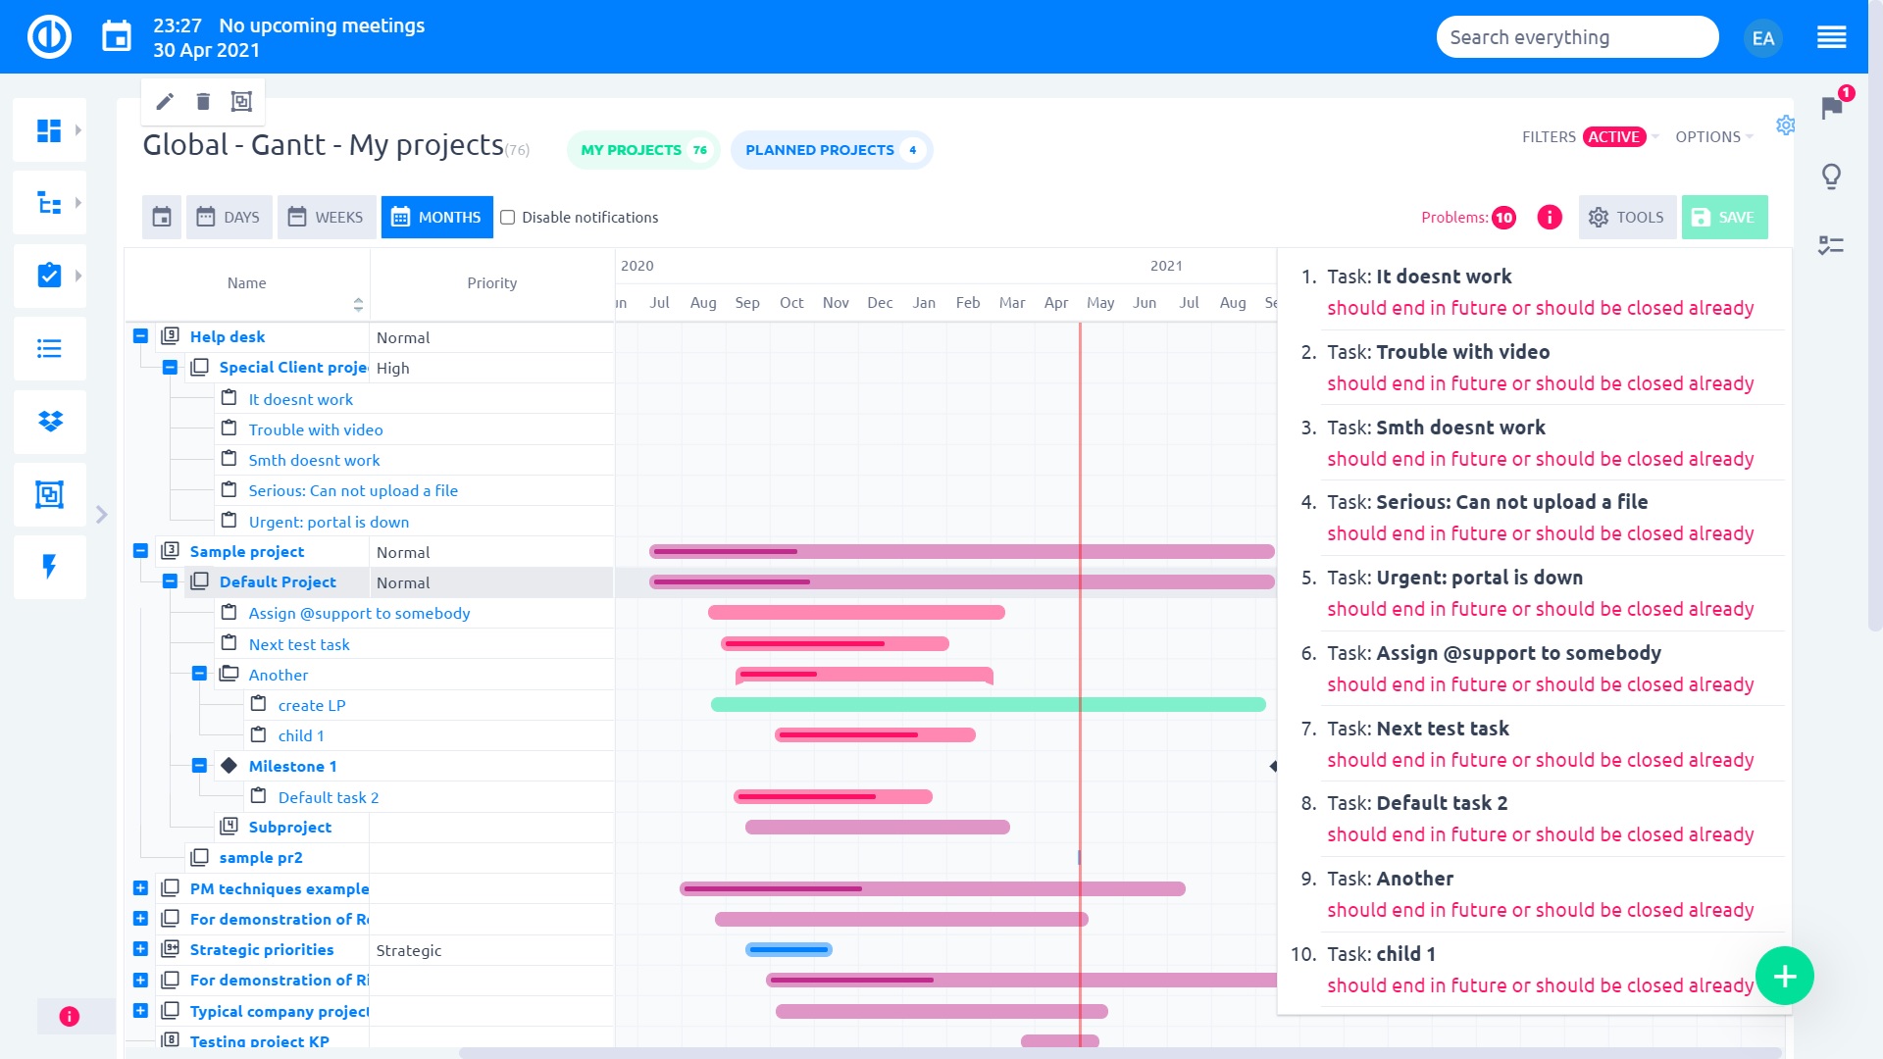Open the flag notifications icon

click(x=1831, y=107)
